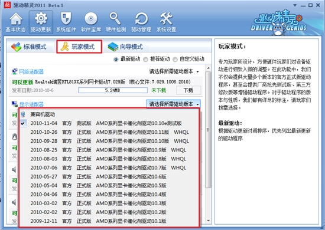Choose the 2010-08-03 driver 10.8版

point(109,159)
